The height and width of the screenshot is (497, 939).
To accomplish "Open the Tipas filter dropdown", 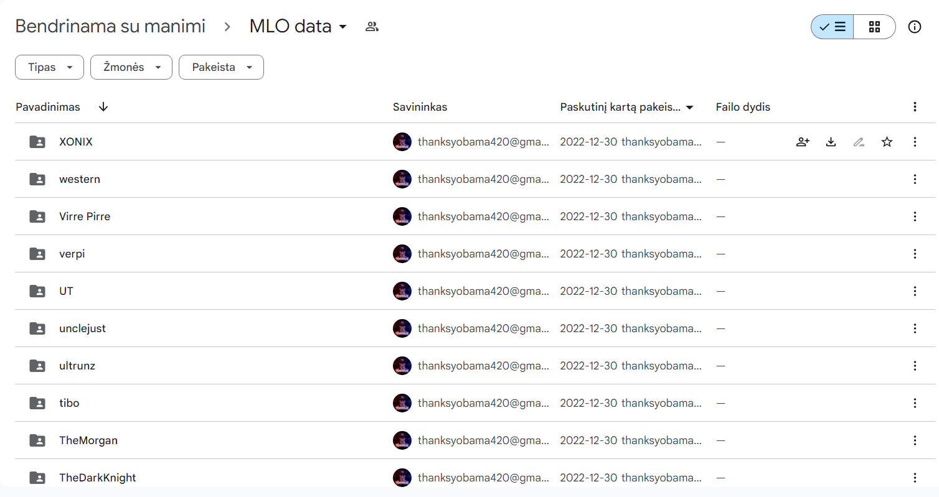I will (49, 67).
